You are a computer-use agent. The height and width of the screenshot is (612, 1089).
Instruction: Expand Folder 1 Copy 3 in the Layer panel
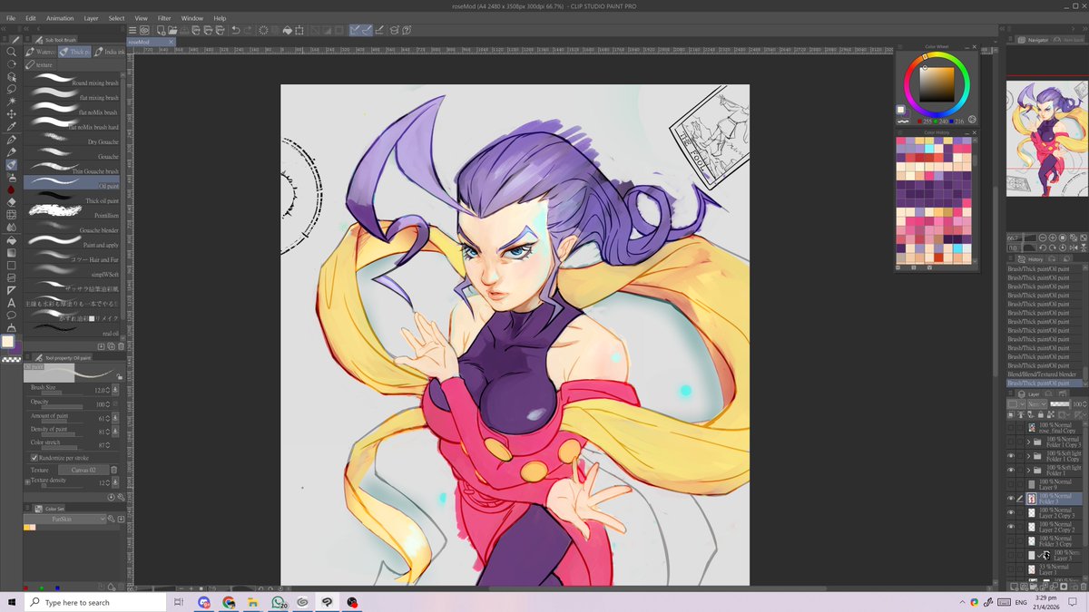pyautogui.click(x=1029, y=441)
